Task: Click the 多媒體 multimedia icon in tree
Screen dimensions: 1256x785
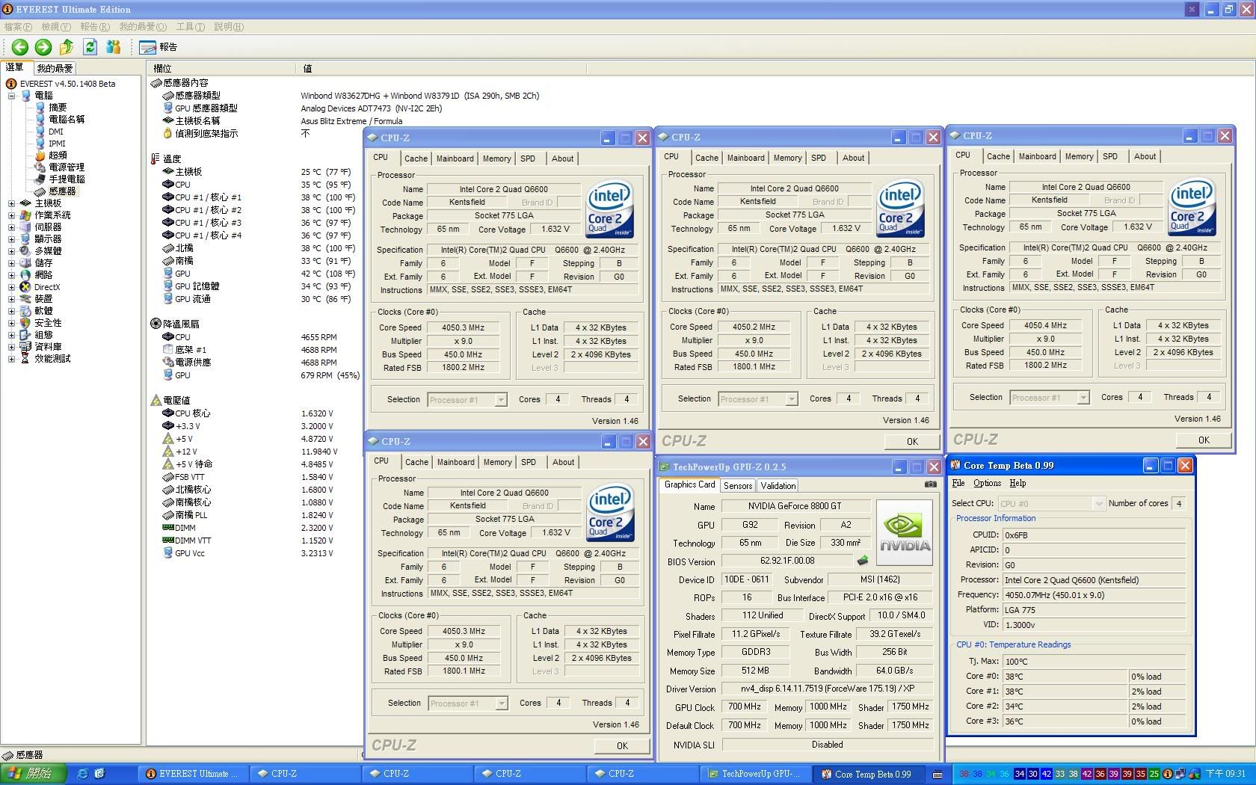Action: [25, 251]
